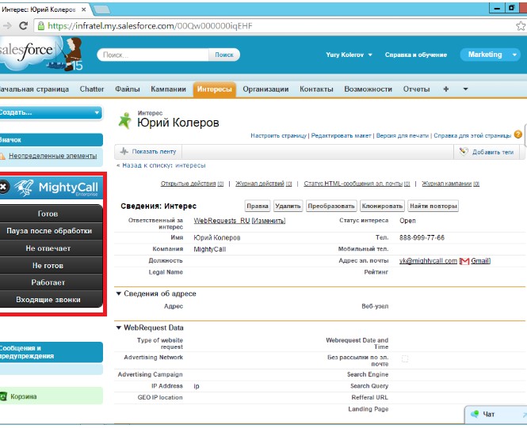Click Добавить теги link

coord(493,152)
